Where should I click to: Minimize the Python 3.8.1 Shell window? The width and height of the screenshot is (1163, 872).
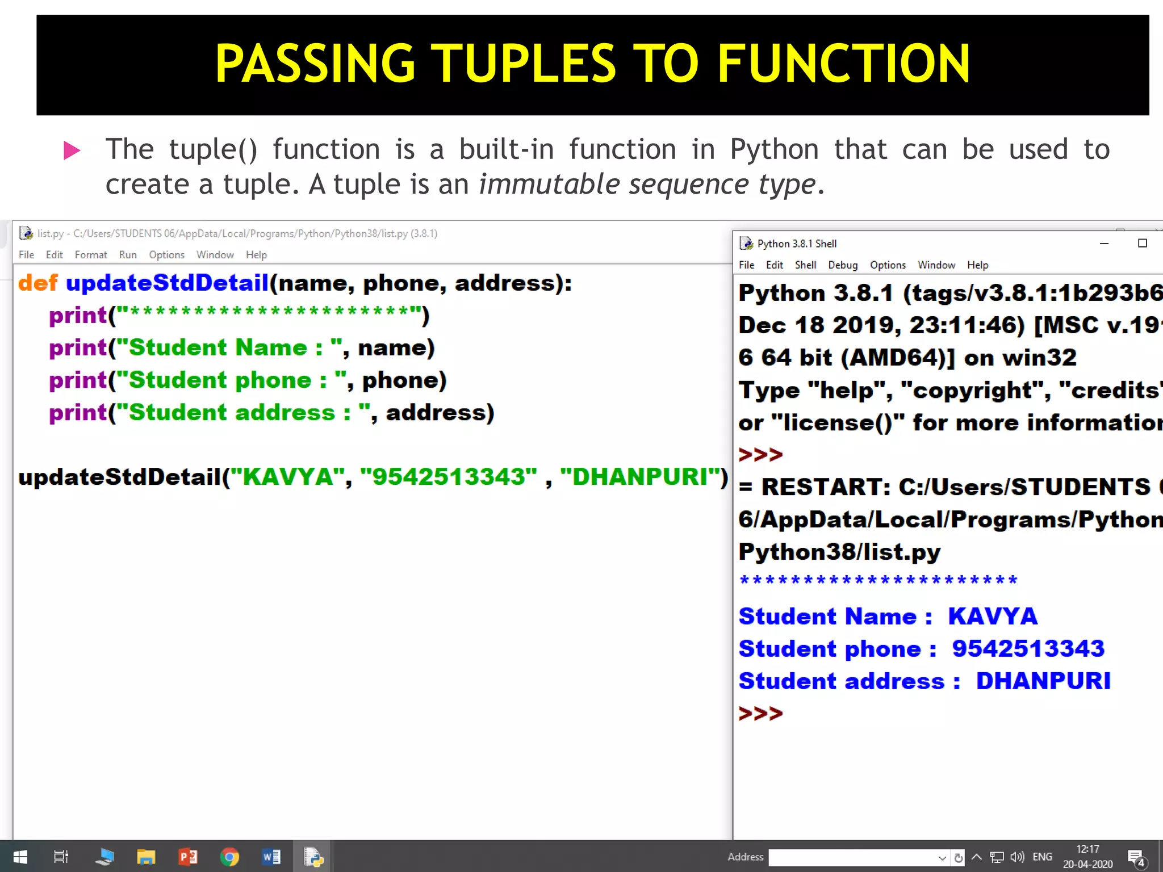(x=1105, y=244)
